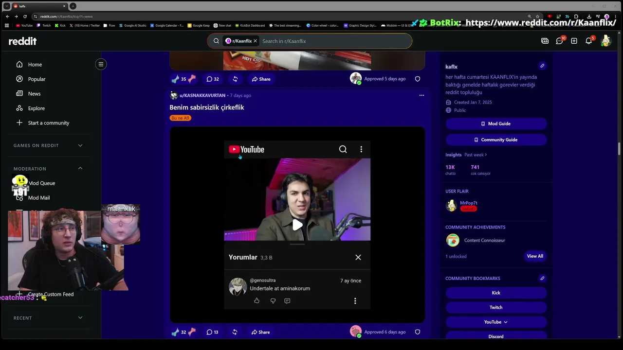
Task: Click the Created Jan 7, 2025 text
Action: click(473, 103)
